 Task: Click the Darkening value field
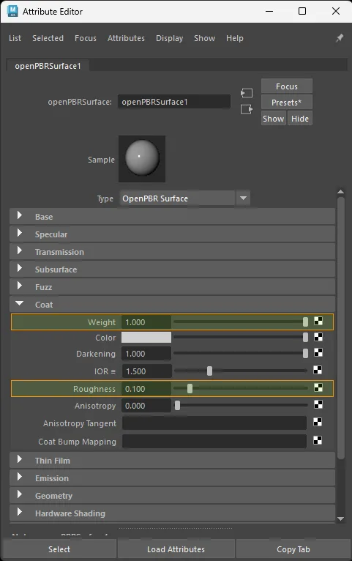coord(146,354)
